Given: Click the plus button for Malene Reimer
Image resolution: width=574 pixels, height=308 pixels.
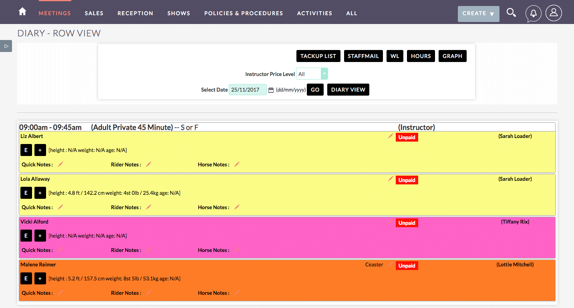Looking at the screenshot, I should click(x=40, y=279).
